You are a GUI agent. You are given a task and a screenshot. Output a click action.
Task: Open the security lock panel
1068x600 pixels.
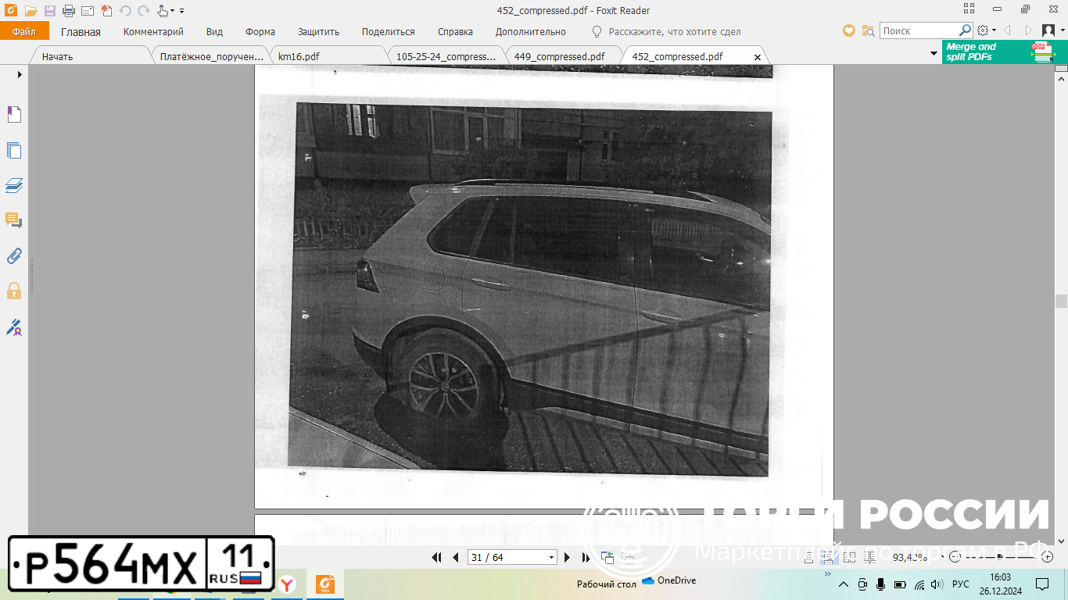tap(14, 291)
